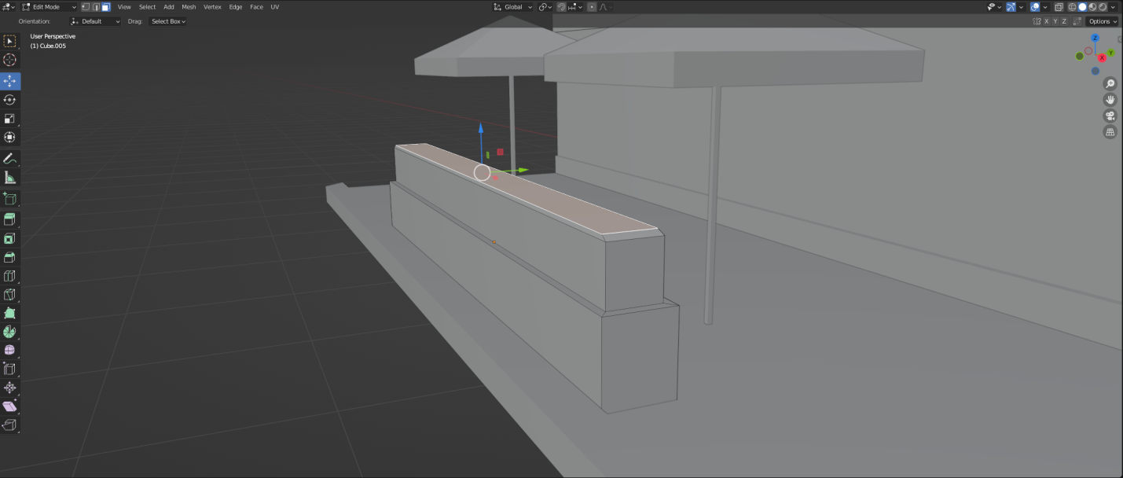Open the Add menu

pyautogui.click(x=169, y=7)
